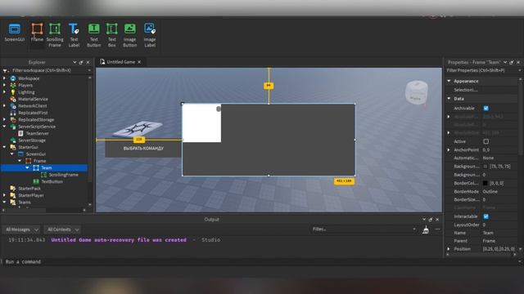Image resolution: width=524 pixels, height=294 pixels.
Task: Click the ServerStorage icon
Action: click(13, 140)
